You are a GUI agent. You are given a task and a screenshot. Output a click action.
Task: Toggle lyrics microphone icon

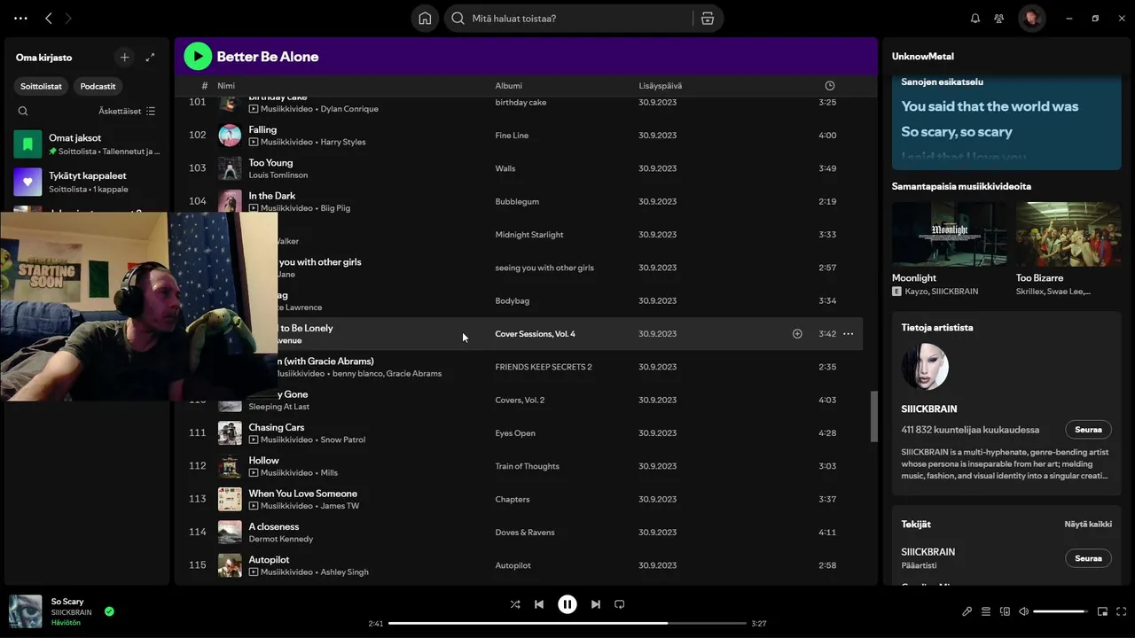(967, 611)
